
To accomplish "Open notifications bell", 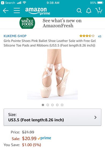I will 89,10.
